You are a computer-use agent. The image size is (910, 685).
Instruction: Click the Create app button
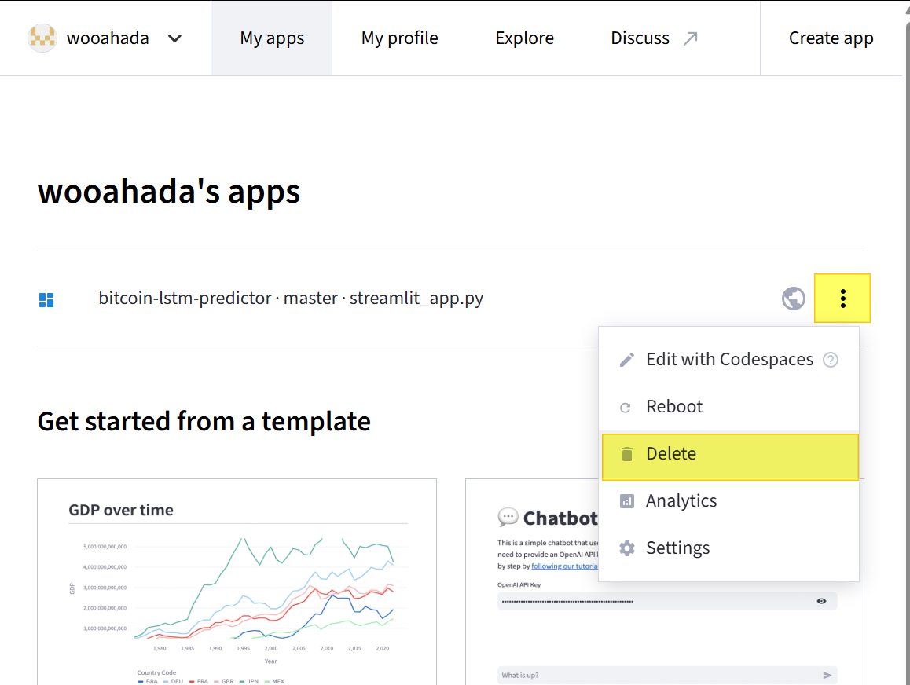[x=831, y=38]
